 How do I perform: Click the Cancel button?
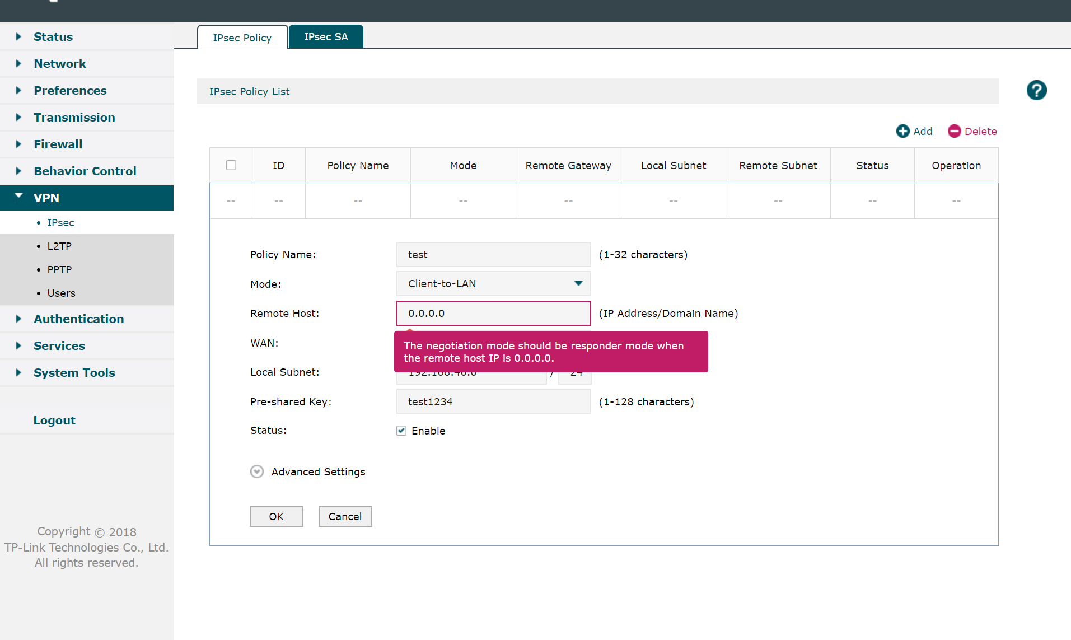[345, 516]
